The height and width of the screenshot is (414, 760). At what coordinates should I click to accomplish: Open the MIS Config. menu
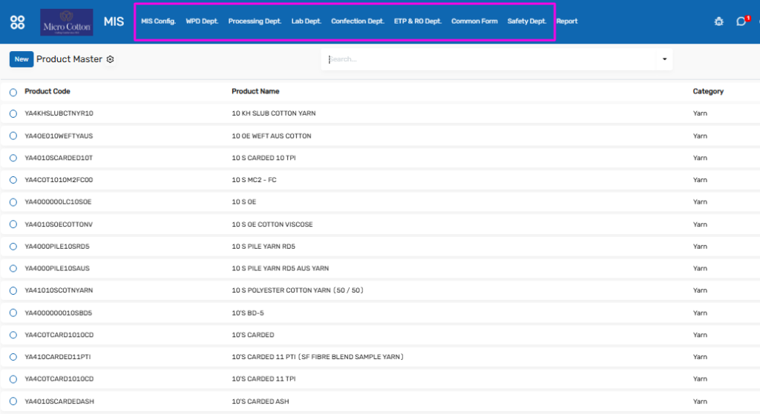158,21
